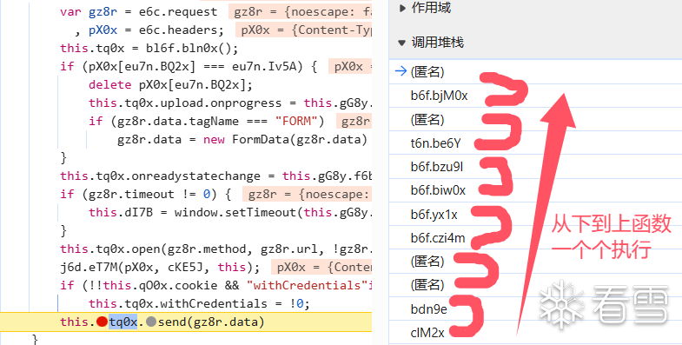This screenshot has height=345, width=682.
Task: Select the b6f.bjM0x stack frame
Action: [x=535, y=96]
